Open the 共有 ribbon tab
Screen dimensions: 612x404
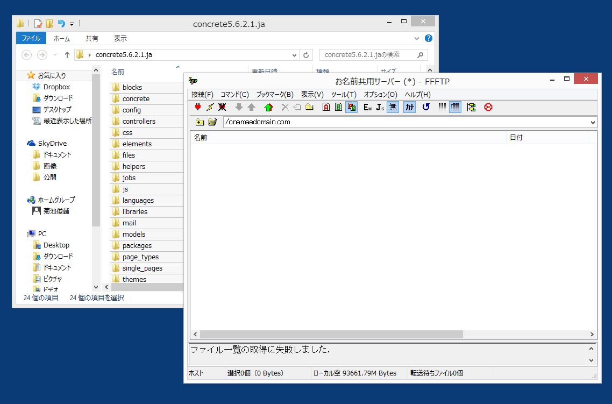click(92, 38)
